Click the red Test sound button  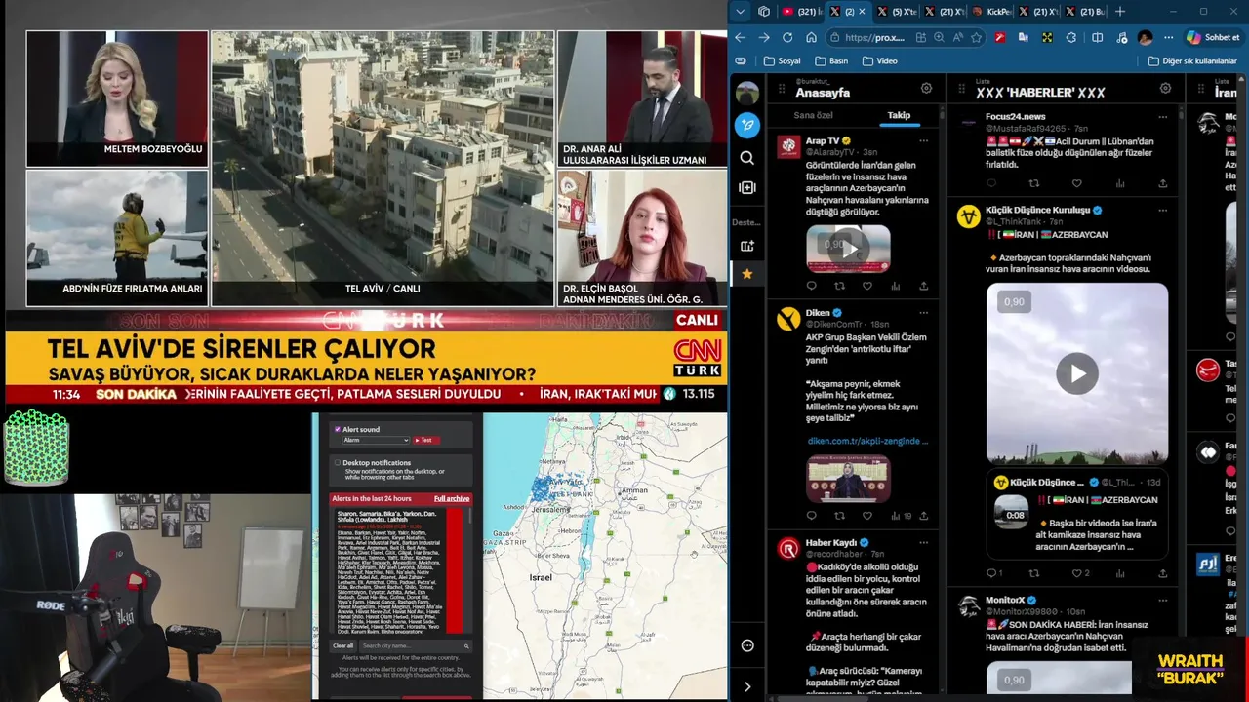pyautogui.click(x=424, y=440)
